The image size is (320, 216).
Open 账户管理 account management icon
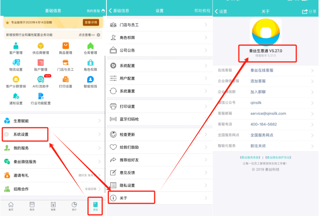[x=41, y=63]
